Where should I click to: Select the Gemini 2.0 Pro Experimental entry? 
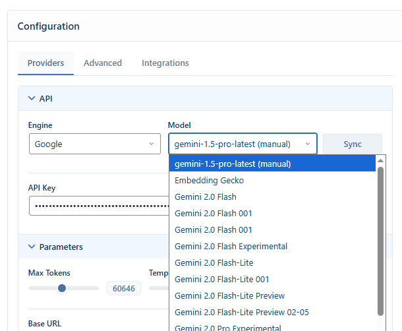pos(227,328)
